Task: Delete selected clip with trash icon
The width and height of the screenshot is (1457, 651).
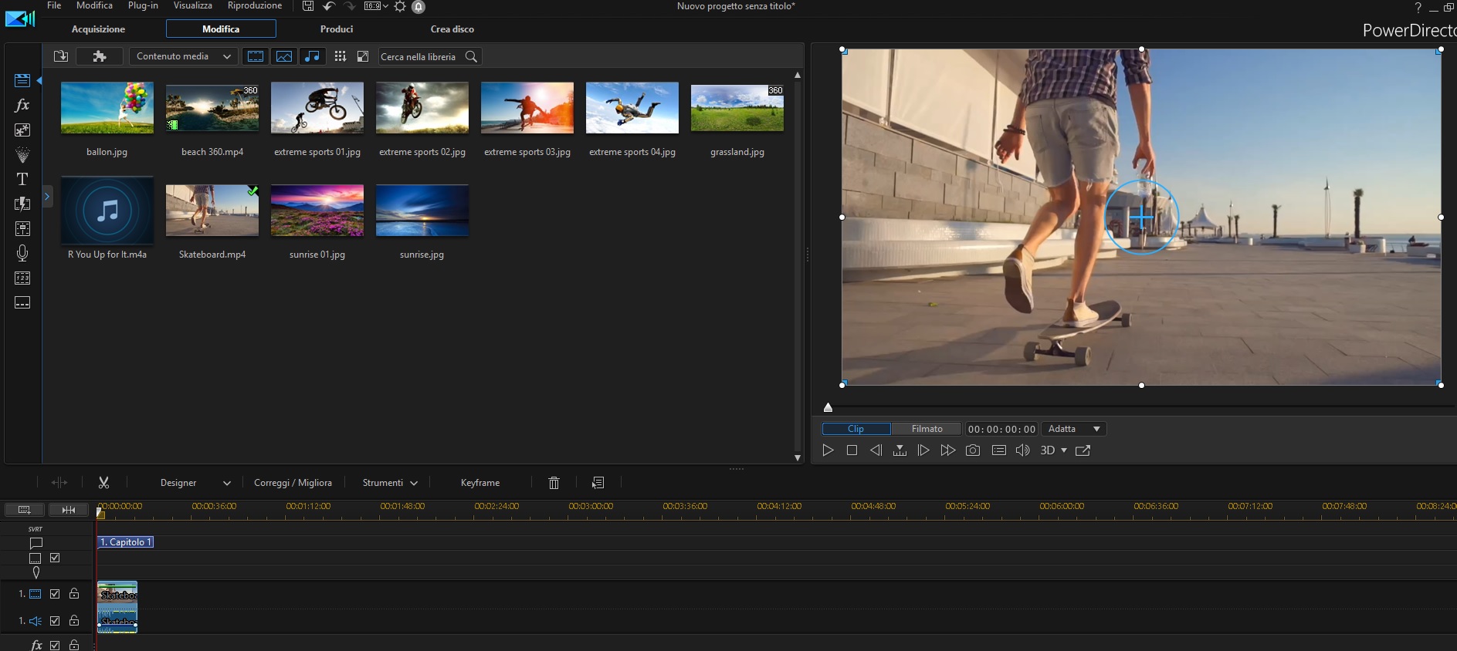Action: click(x=554, y=483)
